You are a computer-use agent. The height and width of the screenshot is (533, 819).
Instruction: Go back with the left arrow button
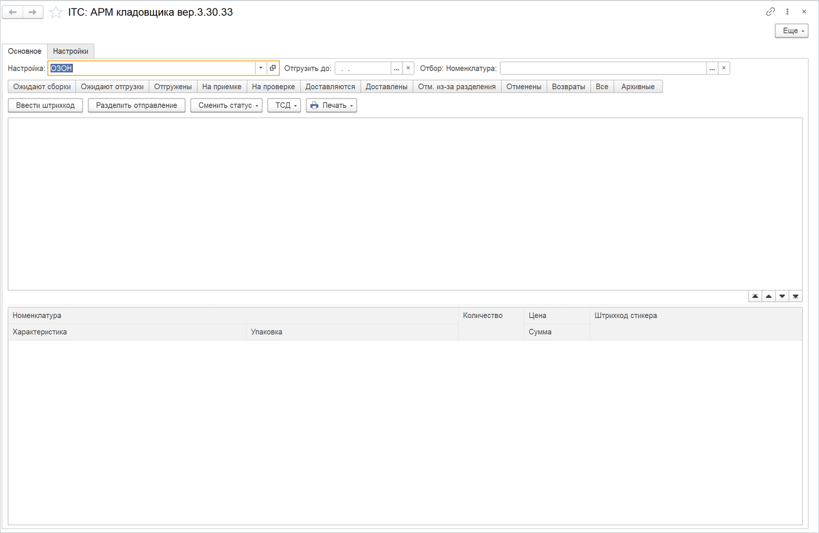pyautogui.click(x=13, y=12)
